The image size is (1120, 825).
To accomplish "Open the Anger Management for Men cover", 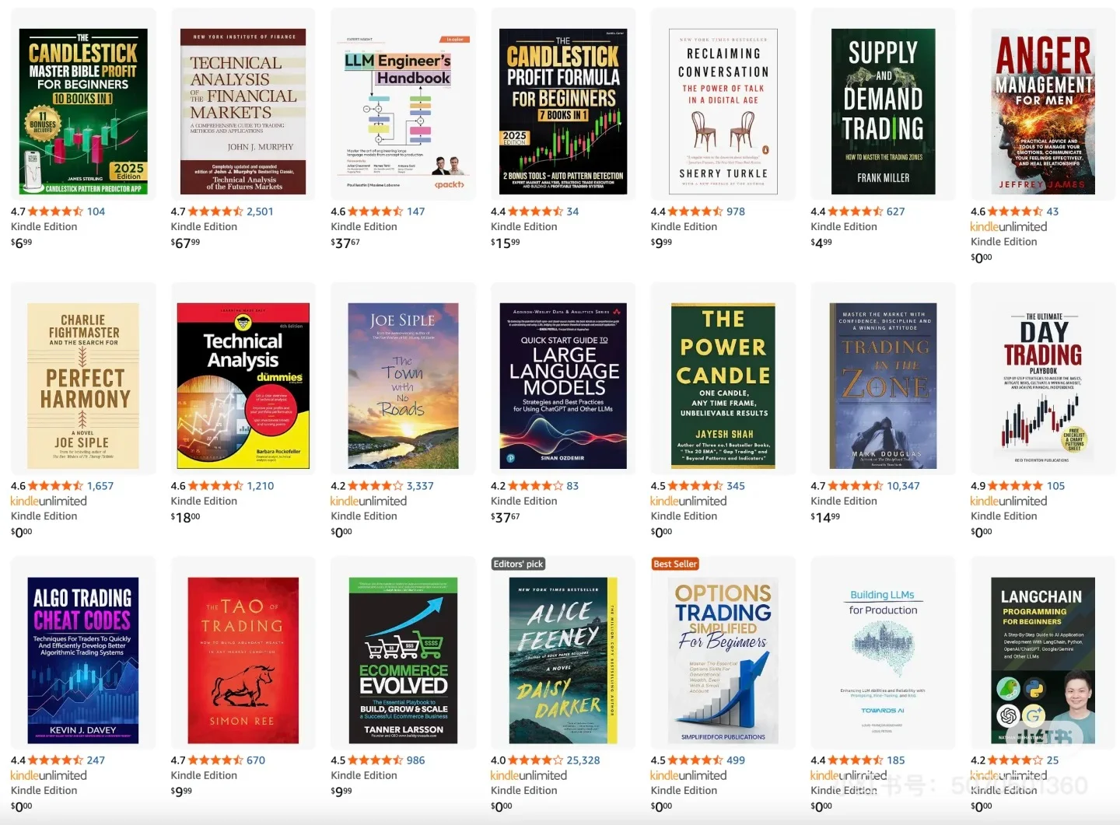I will click(x=1043, y=111).
